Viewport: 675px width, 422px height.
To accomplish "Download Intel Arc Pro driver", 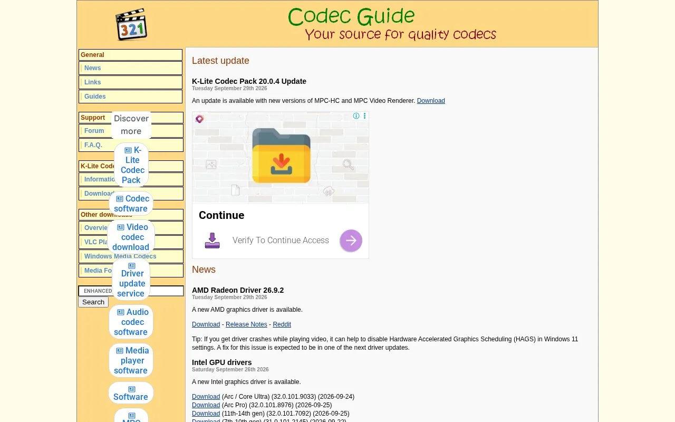I will point(206,405).
